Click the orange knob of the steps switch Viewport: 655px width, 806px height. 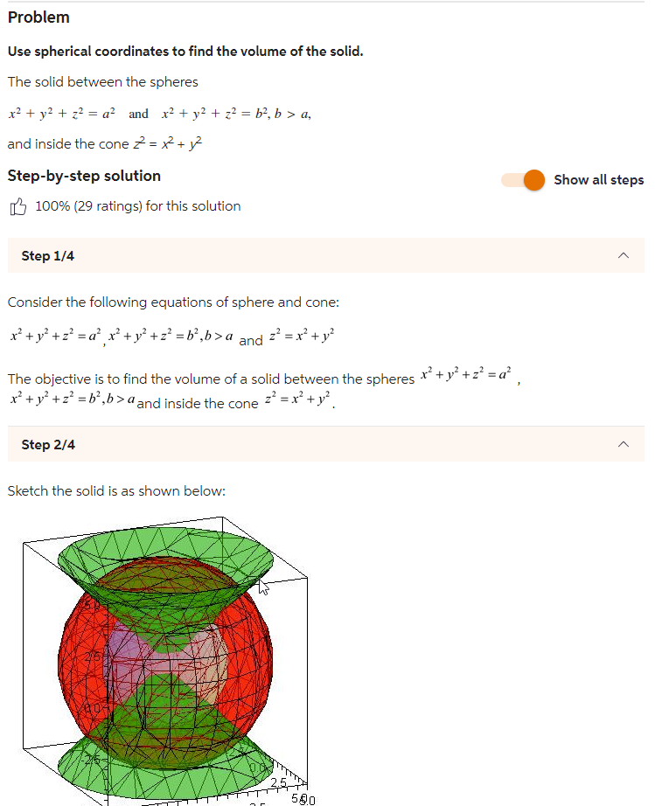pos(533,178)
